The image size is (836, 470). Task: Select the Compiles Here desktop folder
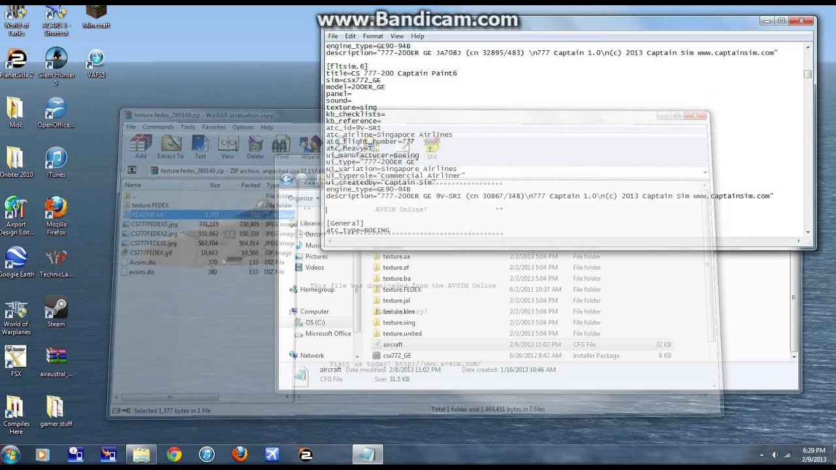pyautogui.click(x=16, y=415)
